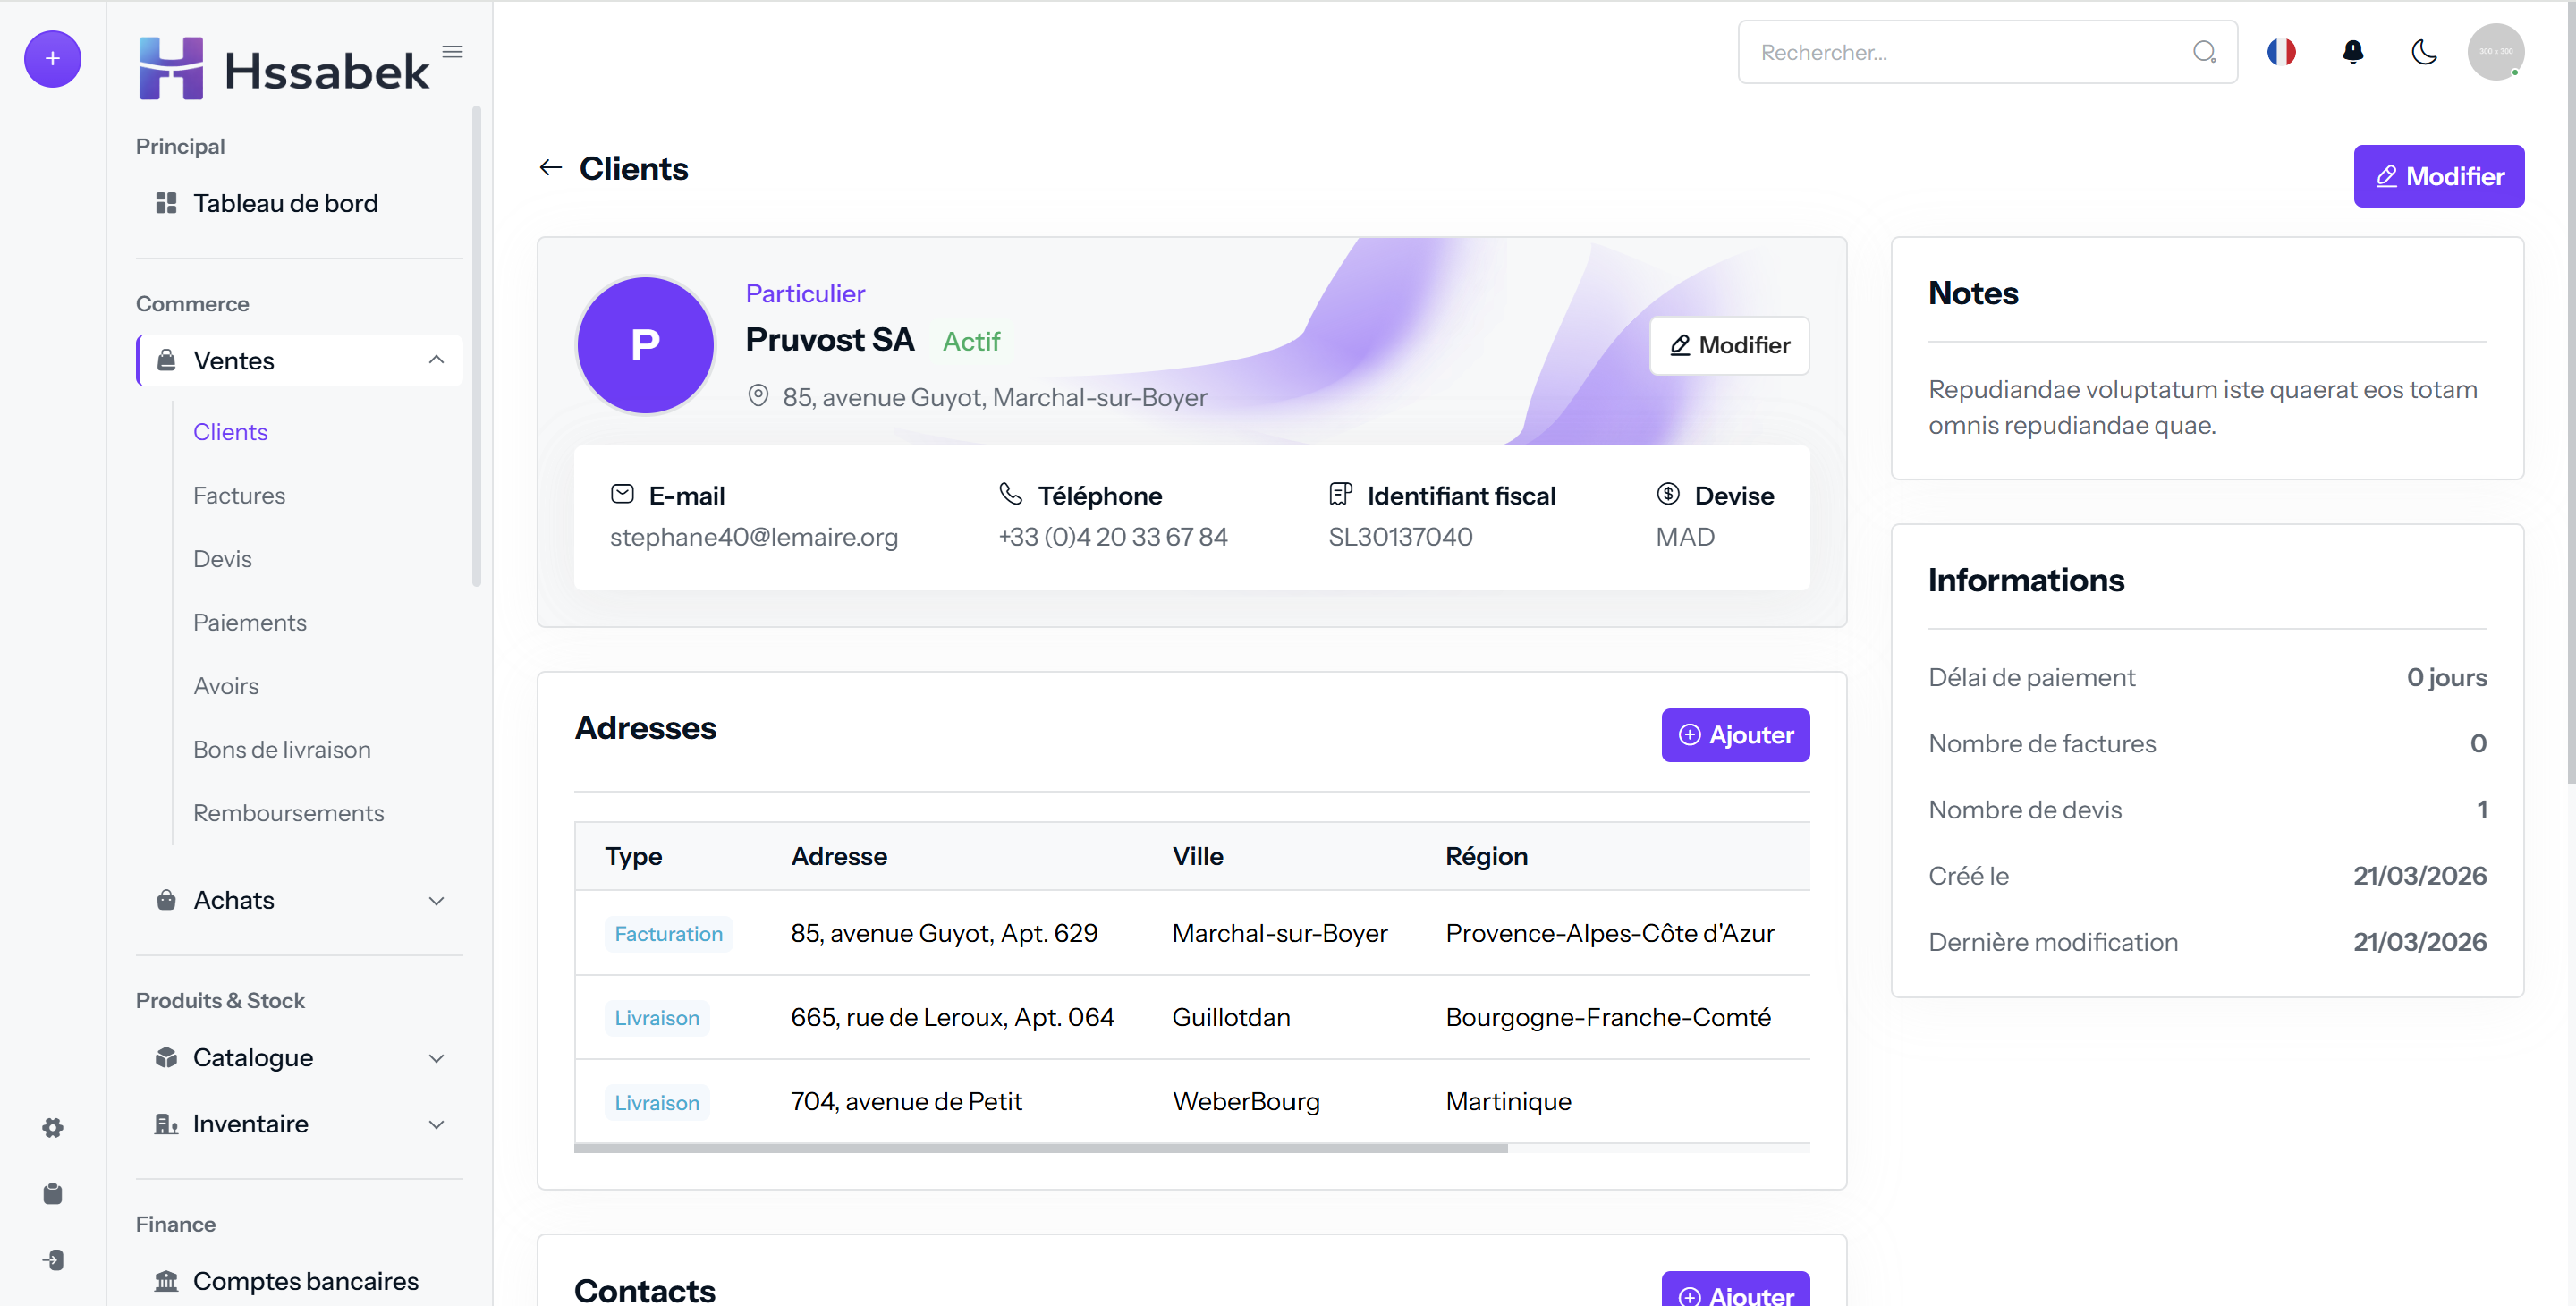Open Bons de livraison in the sidebar

[282, 749]
